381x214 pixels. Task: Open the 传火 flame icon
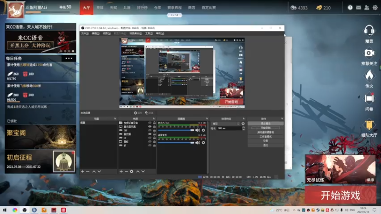pyautogui.click(x=369, y=75)
